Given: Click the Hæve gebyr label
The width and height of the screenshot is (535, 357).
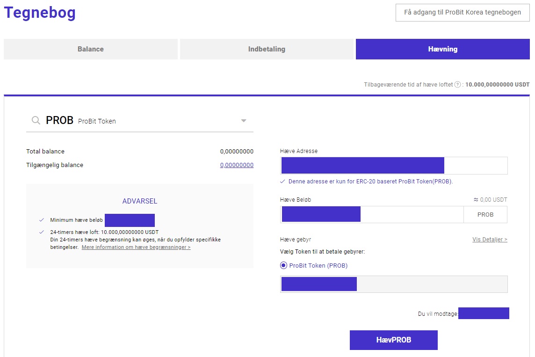Looking at the screenshot, I should [296, 240].
